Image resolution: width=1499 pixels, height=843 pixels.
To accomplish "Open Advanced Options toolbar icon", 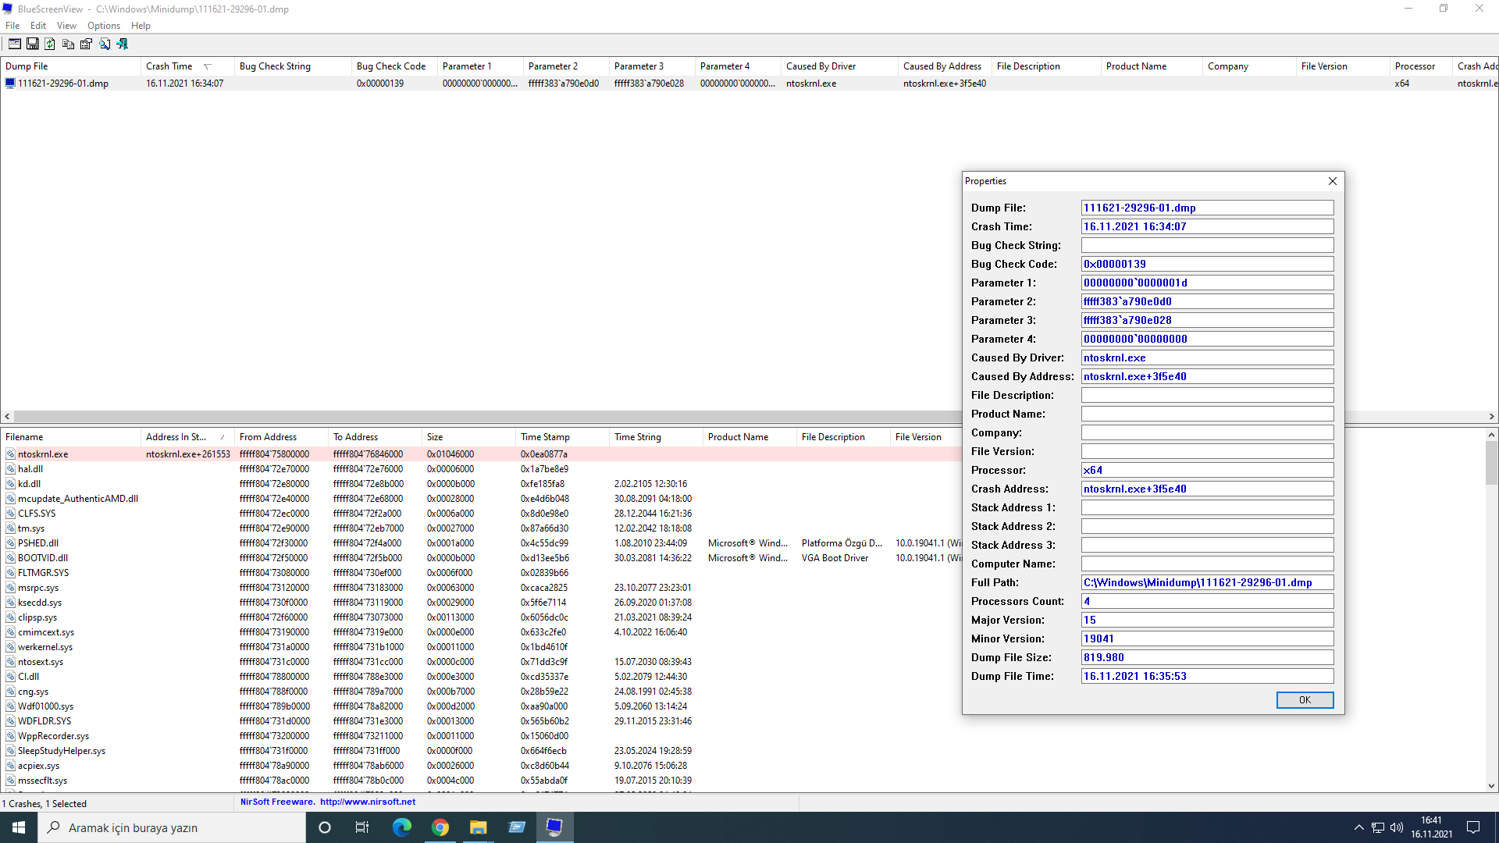I will coord(15,44).
